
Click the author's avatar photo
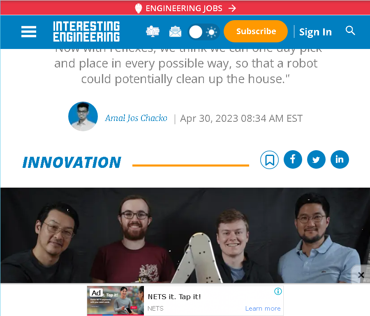point(83,116)
